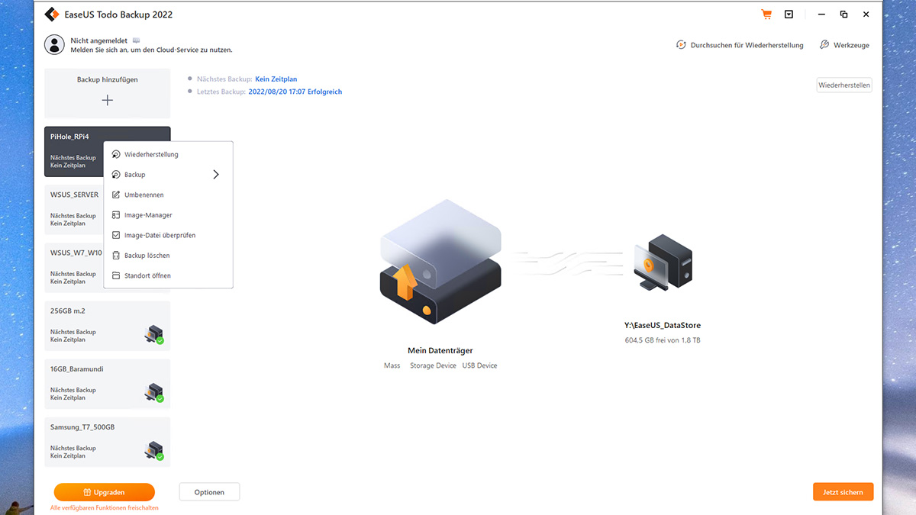
Task: Select the Samsung_T7_500GB backup task
Action: 108,442
